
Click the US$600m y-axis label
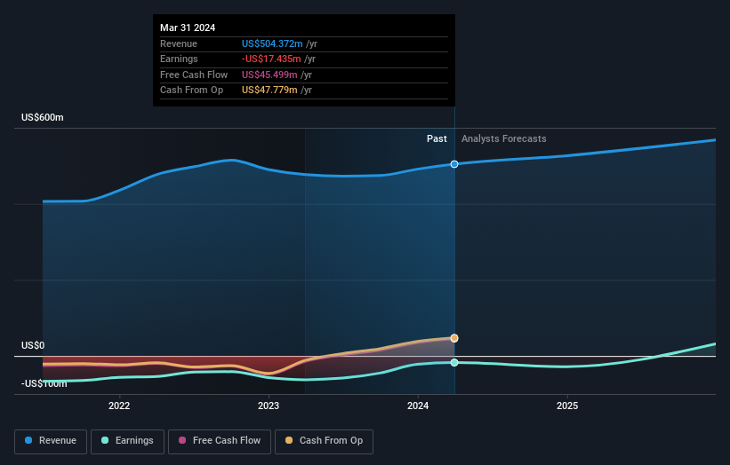pos(43,117)
